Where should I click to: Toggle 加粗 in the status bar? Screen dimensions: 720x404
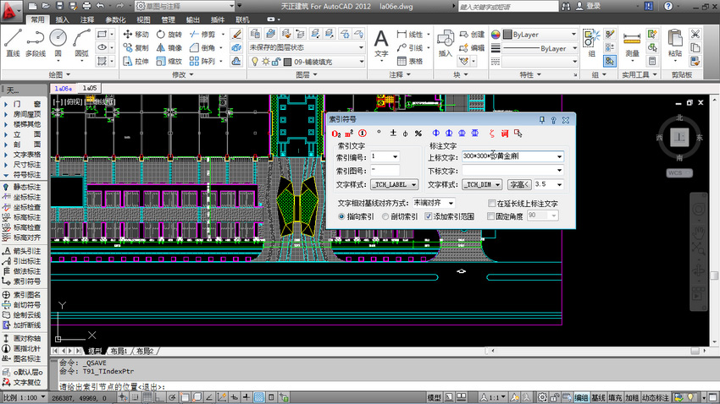click(x=632, y=397)
